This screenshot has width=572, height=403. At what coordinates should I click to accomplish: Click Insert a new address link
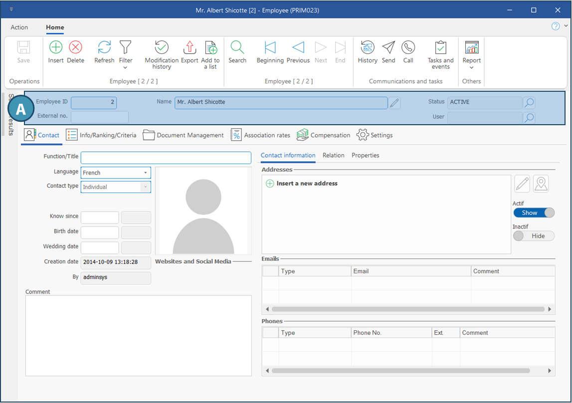click(x=307, y=184)
